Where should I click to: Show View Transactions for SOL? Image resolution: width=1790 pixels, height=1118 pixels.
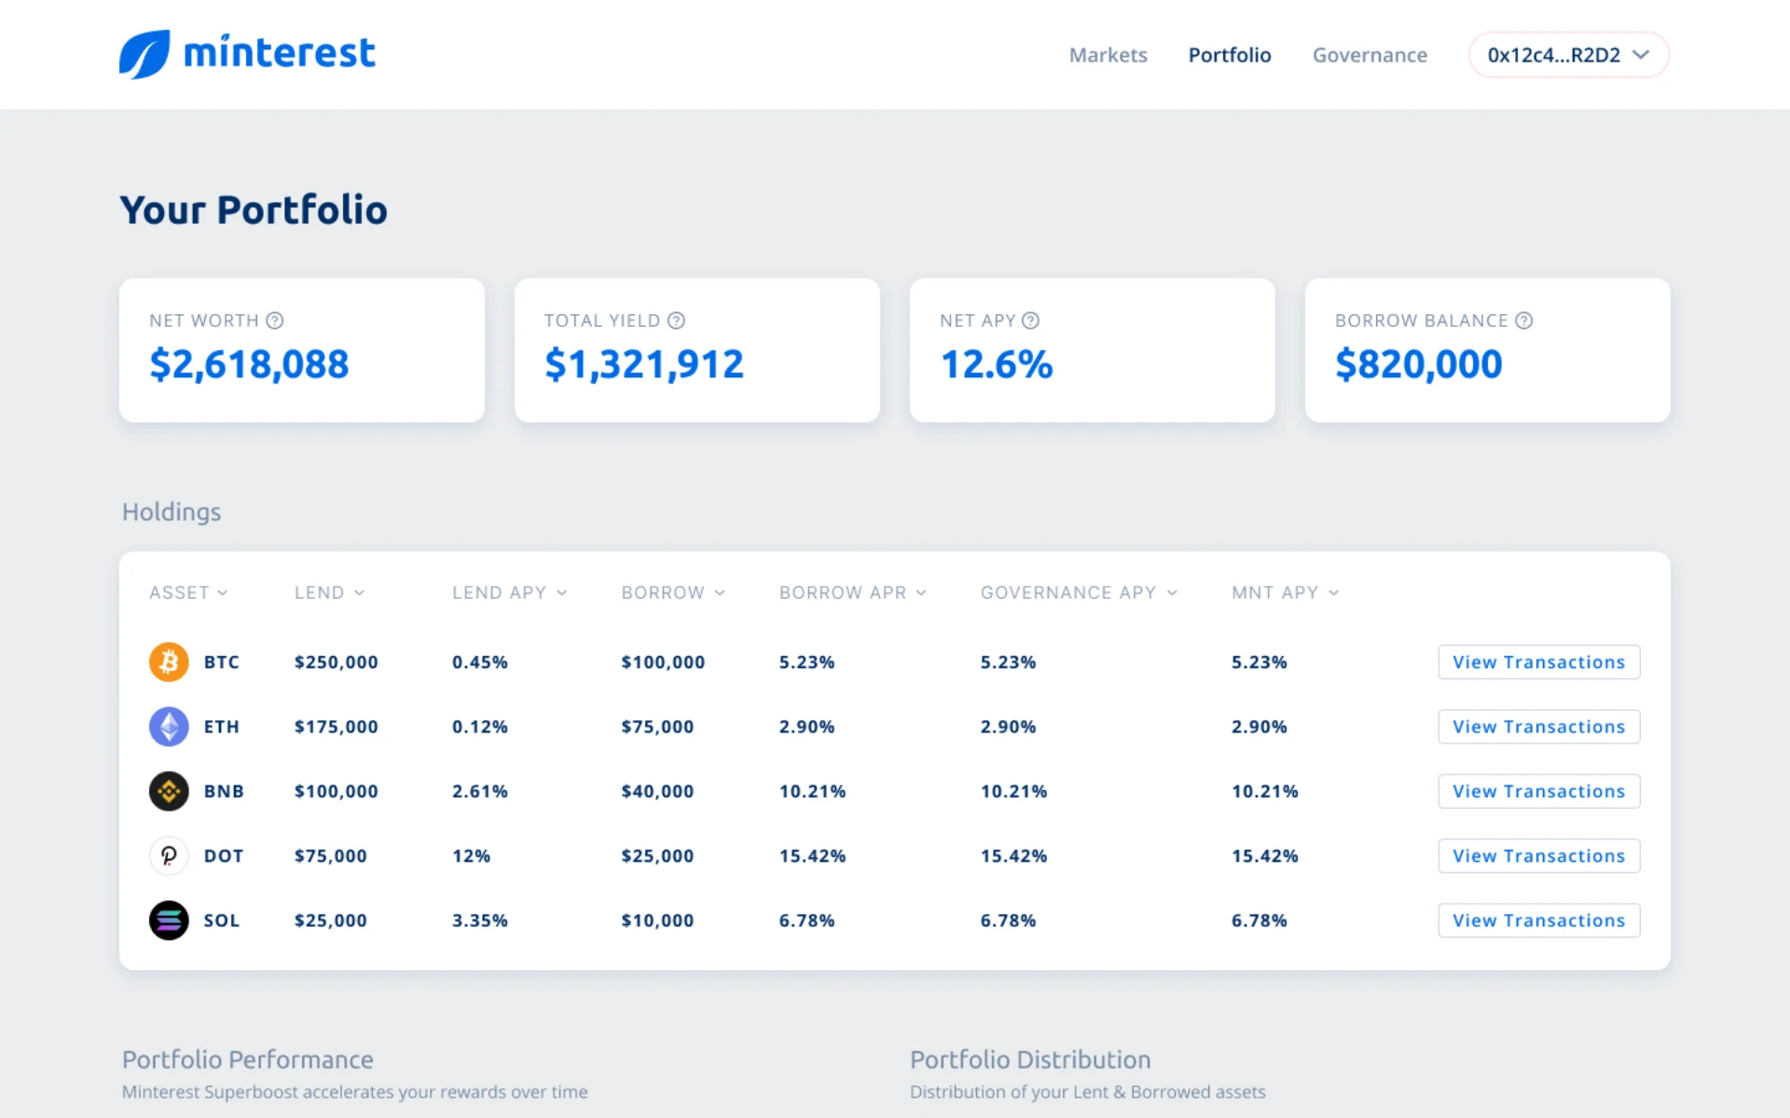[1539, 920]
